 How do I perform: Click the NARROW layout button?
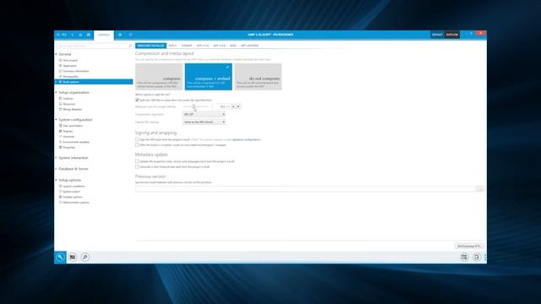pyautogui.click(x=451, y=35)
